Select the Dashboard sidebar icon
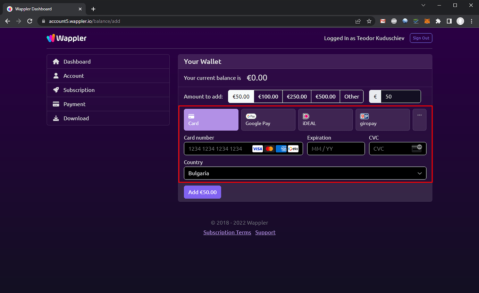479x293 pixels. (56, 61)
